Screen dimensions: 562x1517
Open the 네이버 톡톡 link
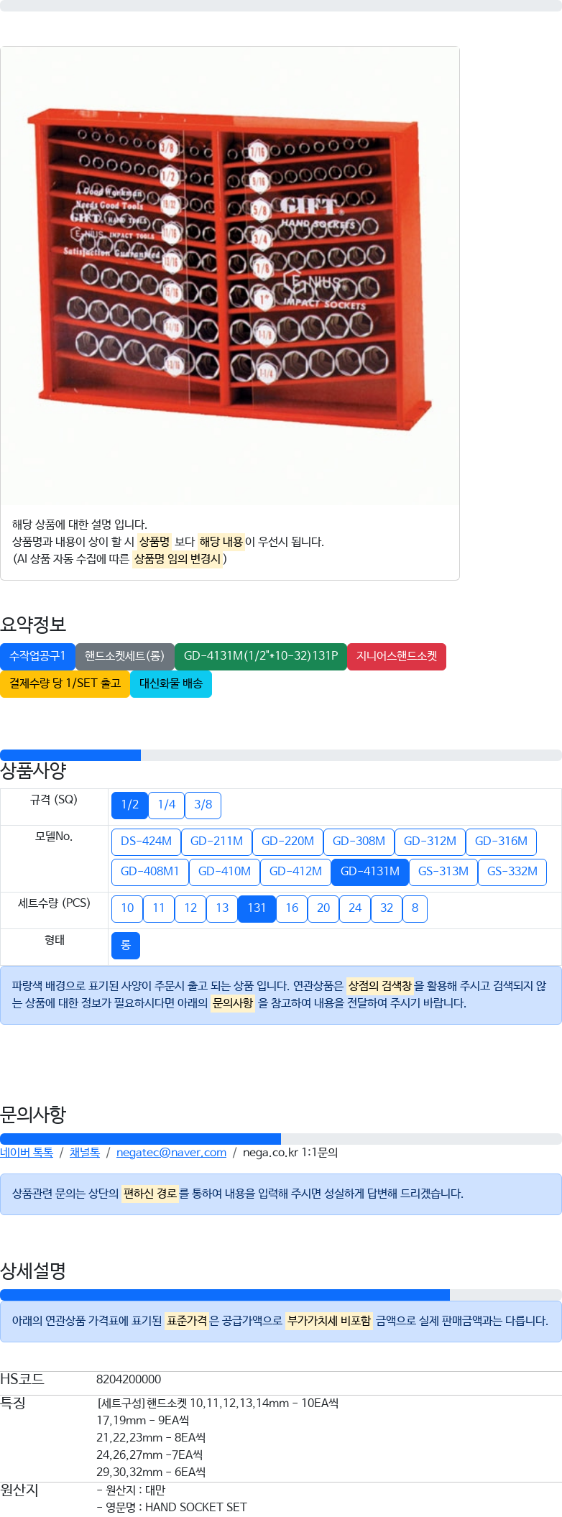[x=27, y=1153]
